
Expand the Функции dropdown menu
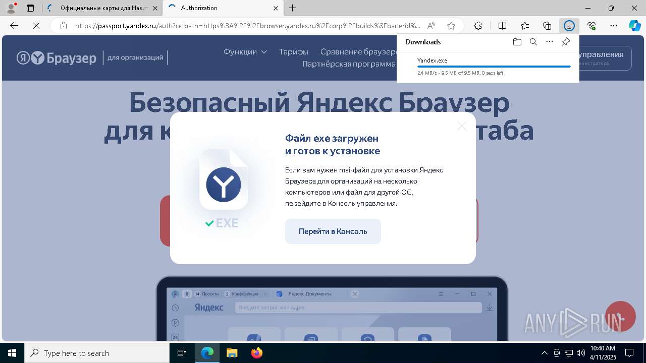245,51
